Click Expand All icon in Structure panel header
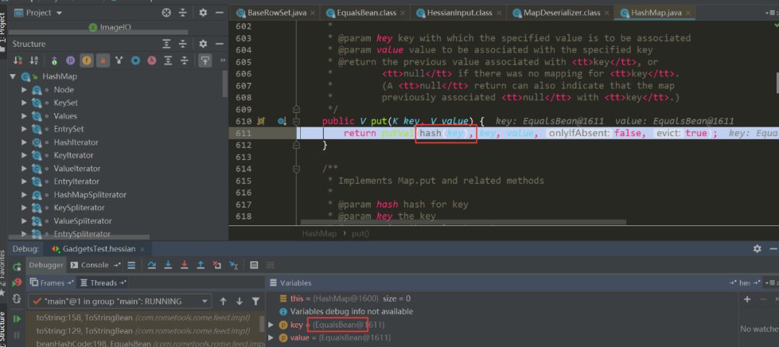This screenshot has width=779, height=347. click(x=167, y=44)
